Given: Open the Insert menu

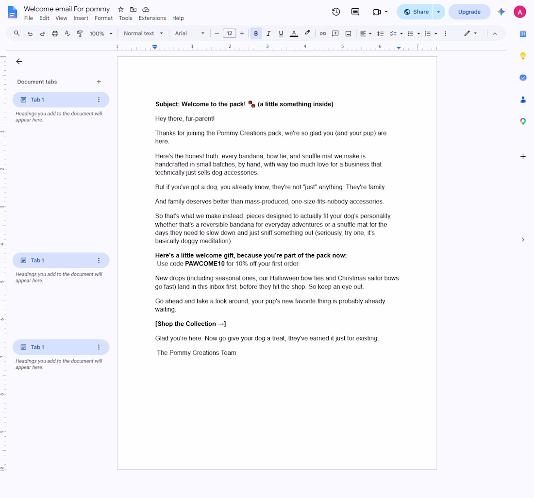Looking at the screenshot, I should pyautogui.click(x=81, y=18).
